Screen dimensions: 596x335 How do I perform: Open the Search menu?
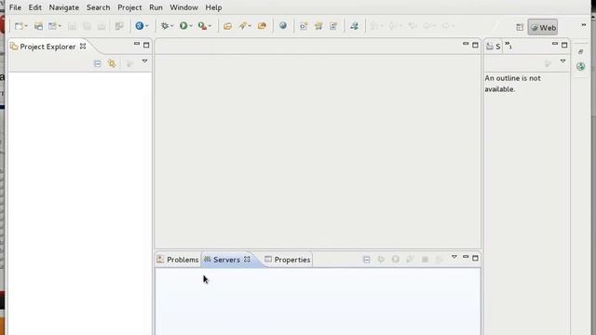[x=98, y=7]
